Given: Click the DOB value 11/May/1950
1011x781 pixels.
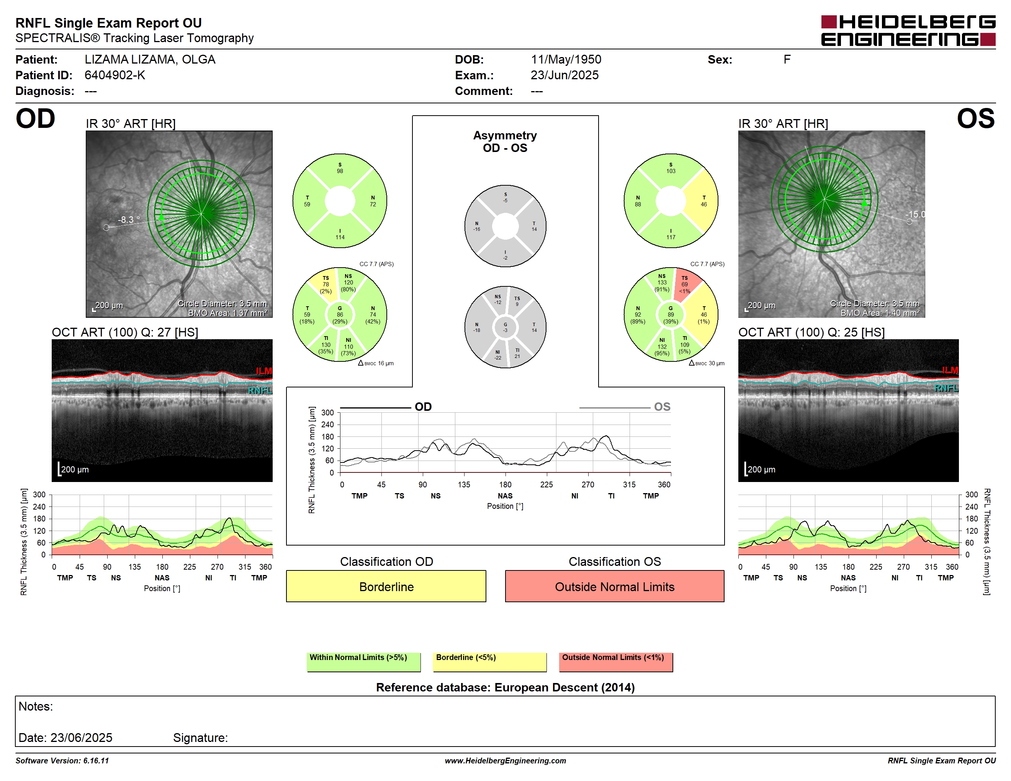Looking at the screenshot, I should [x=566, y=60].
